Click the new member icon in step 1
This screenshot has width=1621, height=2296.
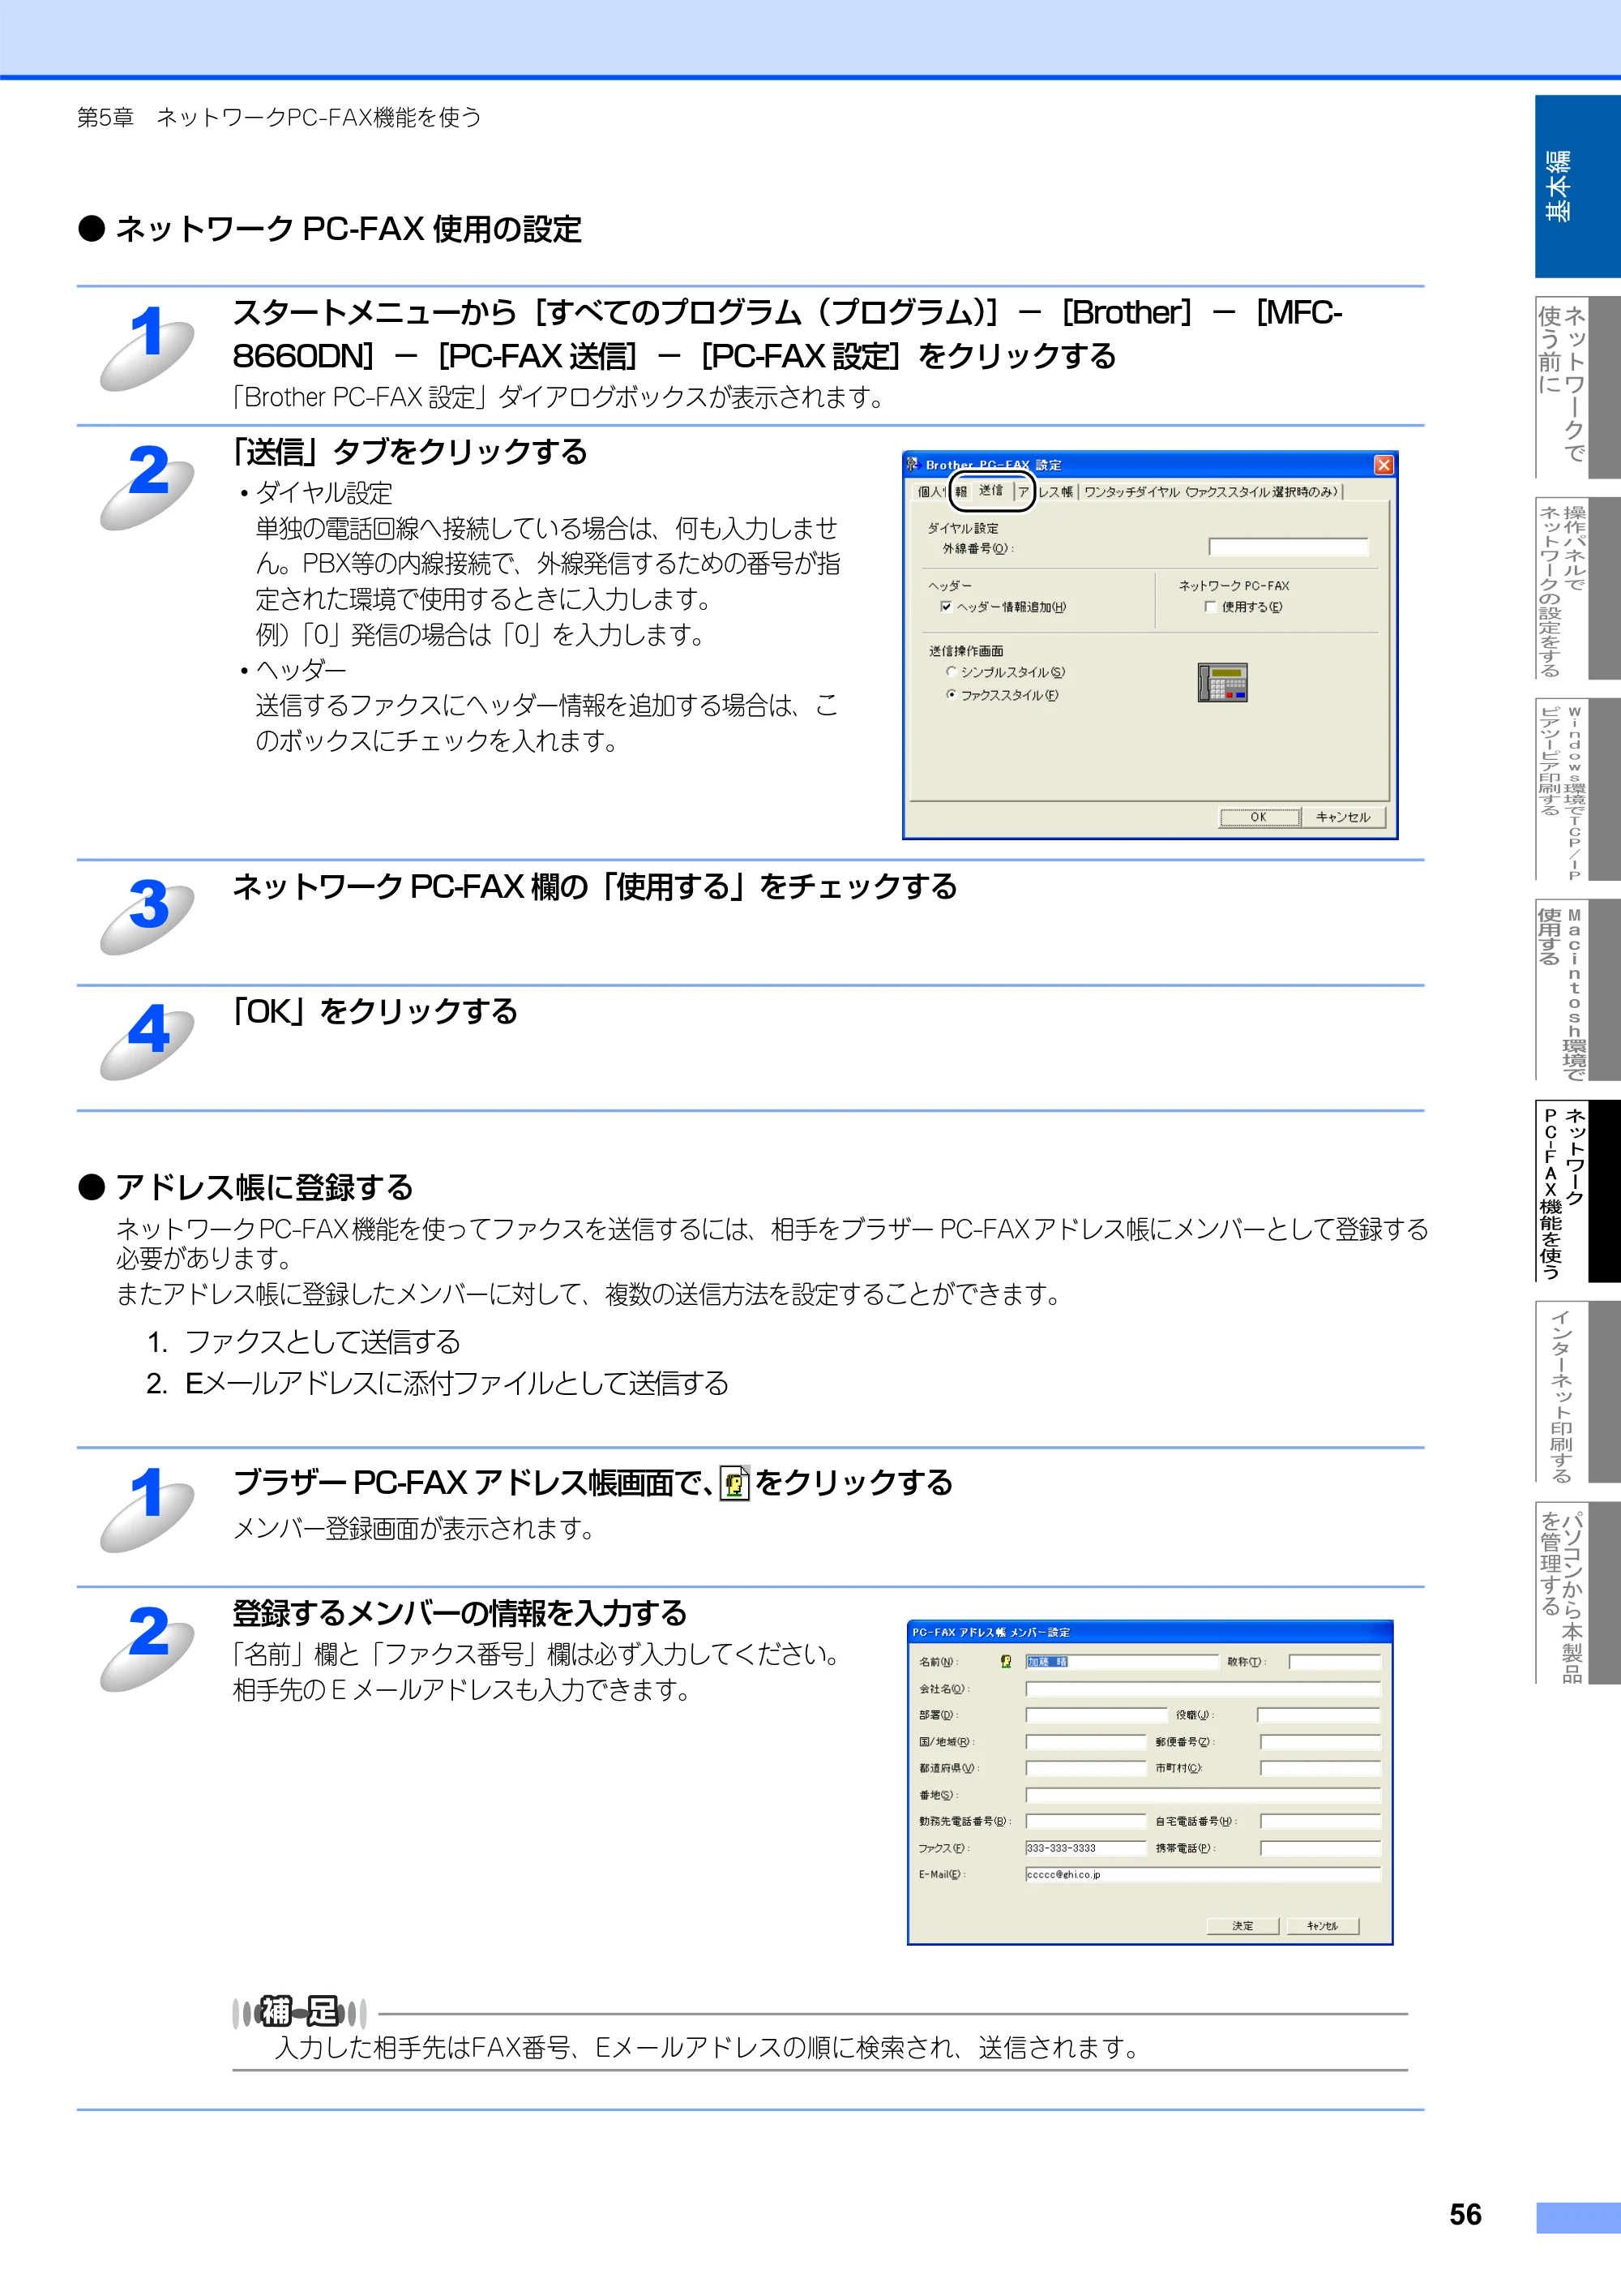click(734, 1483)
